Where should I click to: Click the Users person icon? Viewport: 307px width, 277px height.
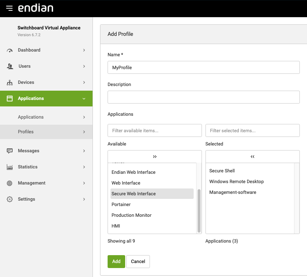click(10, 66)
